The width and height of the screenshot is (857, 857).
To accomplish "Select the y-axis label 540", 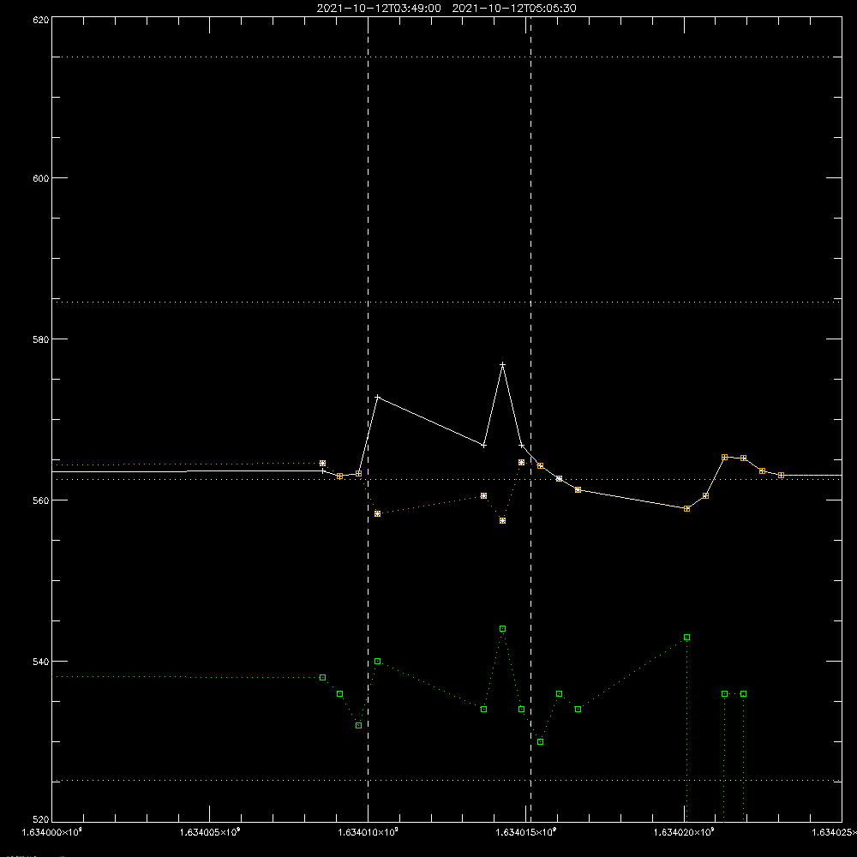I will (x=41, y=662).
